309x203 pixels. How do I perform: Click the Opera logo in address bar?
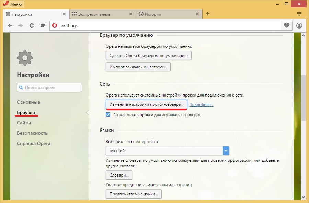tap(55, 25)
